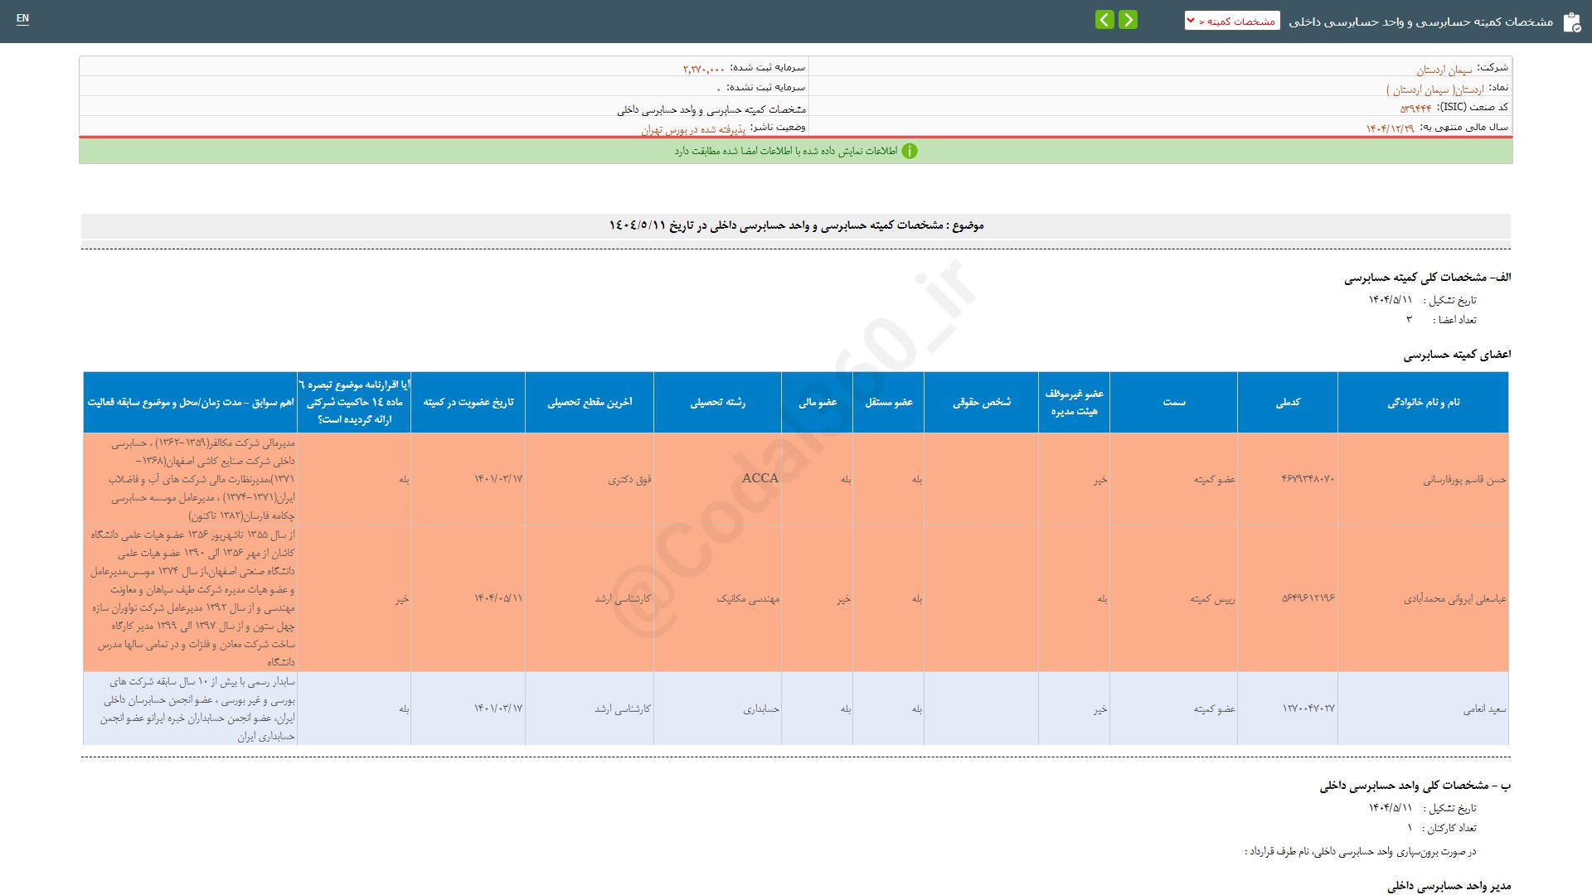
Task: Click the نام و نام خانوادگی column header
Action: 1423,402
